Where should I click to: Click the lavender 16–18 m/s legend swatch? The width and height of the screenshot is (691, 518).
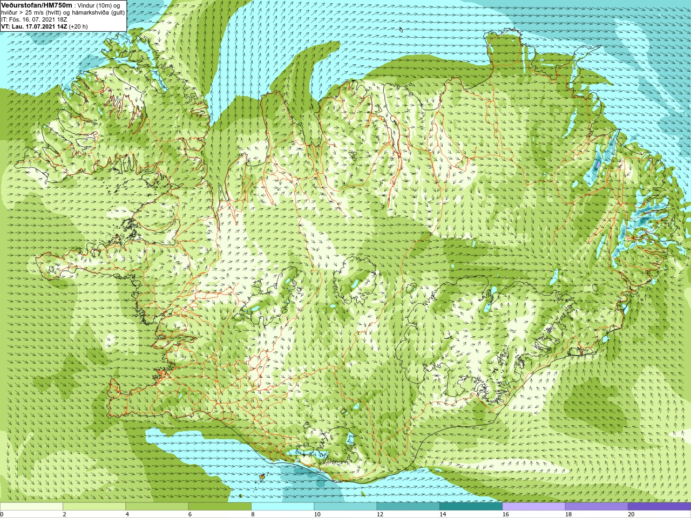(x=534, y=507)
